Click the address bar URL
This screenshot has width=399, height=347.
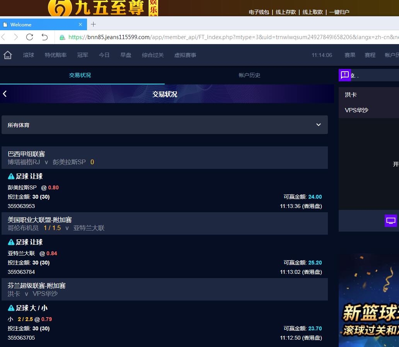[x=233, y=37]
